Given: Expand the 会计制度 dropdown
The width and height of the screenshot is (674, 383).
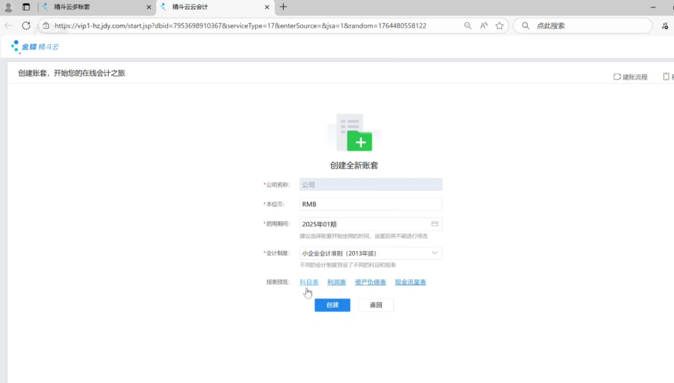Looking at the screenshot, I should 435,253.
